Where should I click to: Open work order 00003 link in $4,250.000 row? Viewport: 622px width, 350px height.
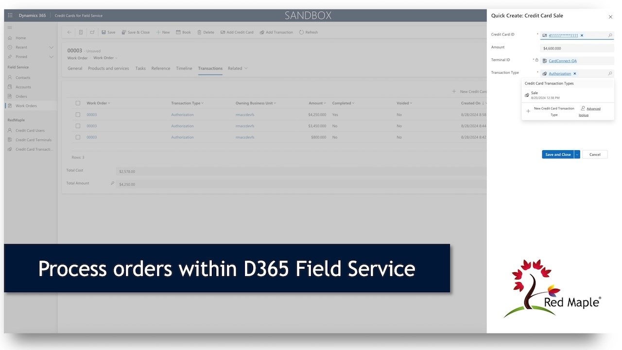[92, 115]
